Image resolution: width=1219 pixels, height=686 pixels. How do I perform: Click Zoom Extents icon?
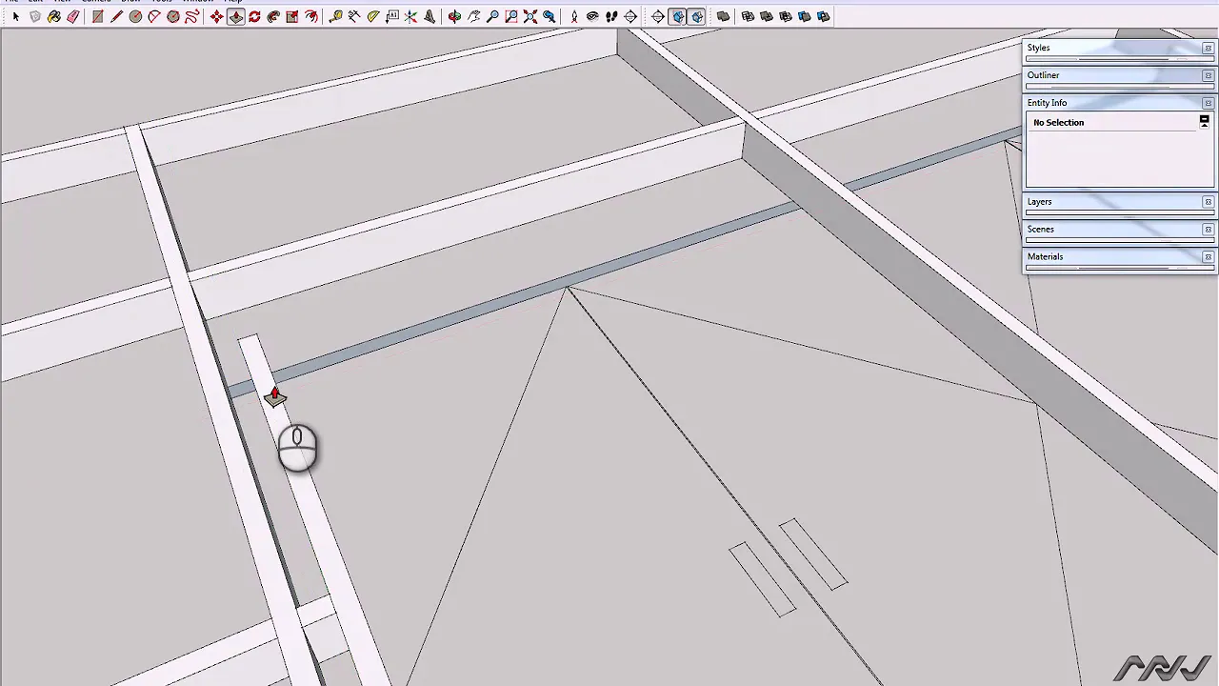coord(530,16)
